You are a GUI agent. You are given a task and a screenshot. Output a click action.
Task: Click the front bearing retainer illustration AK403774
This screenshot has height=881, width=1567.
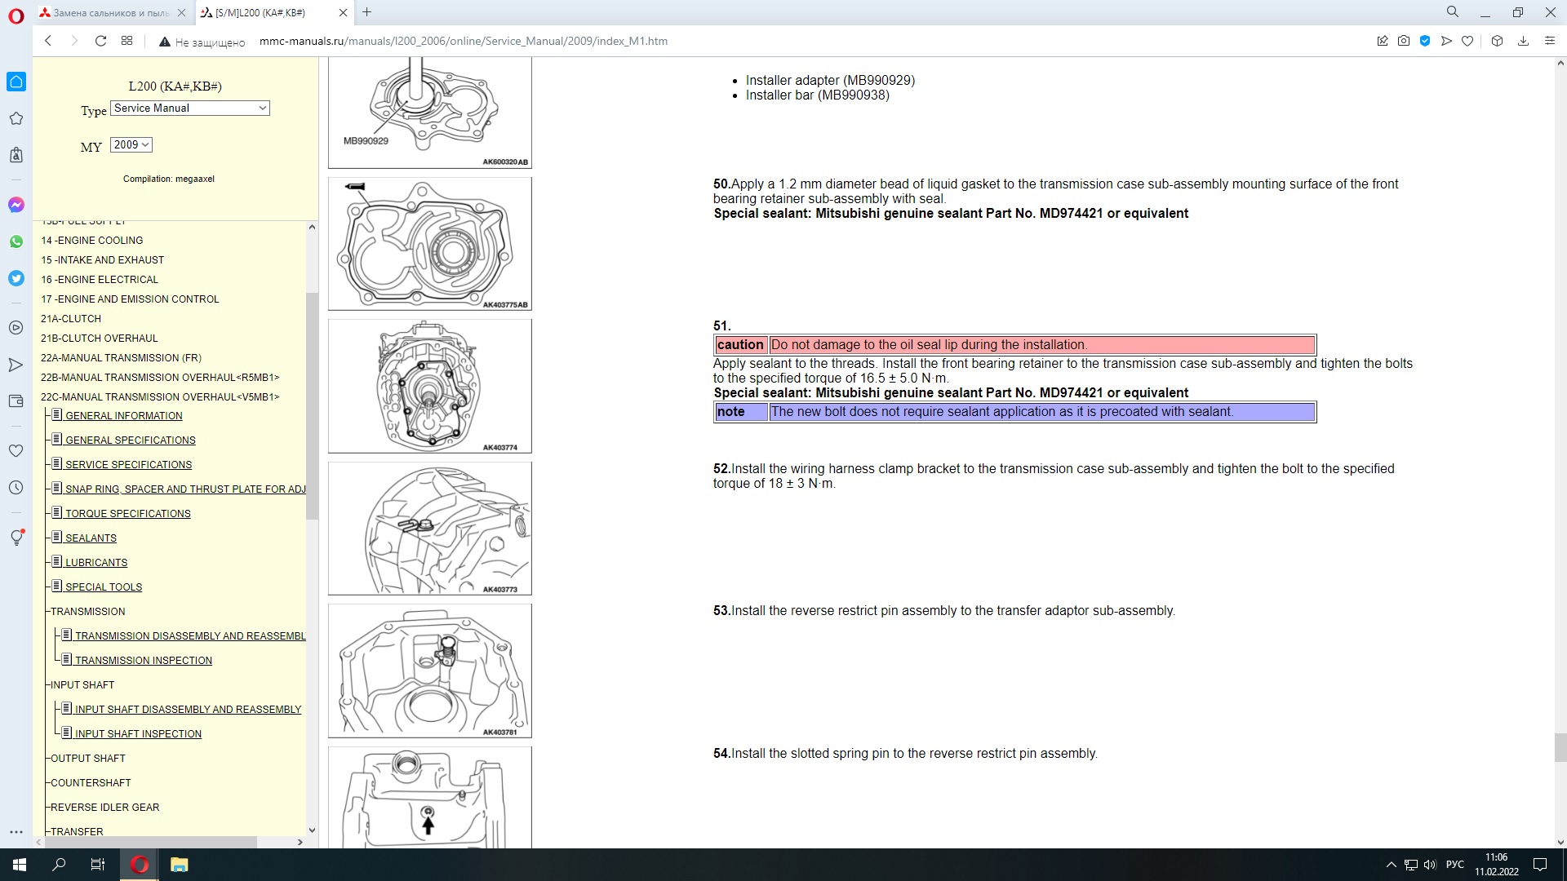click(429, 386)
